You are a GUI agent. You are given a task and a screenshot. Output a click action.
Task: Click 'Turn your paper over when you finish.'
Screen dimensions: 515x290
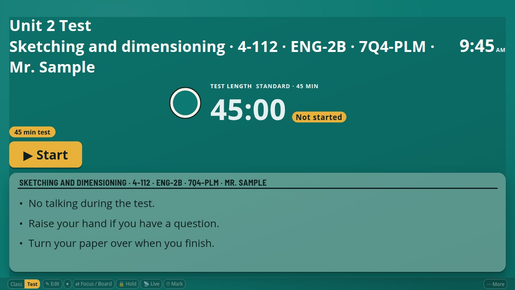121,243
